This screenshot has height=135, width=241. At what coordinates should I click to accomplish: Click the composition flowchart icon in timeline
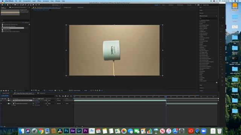pos(56,96)
